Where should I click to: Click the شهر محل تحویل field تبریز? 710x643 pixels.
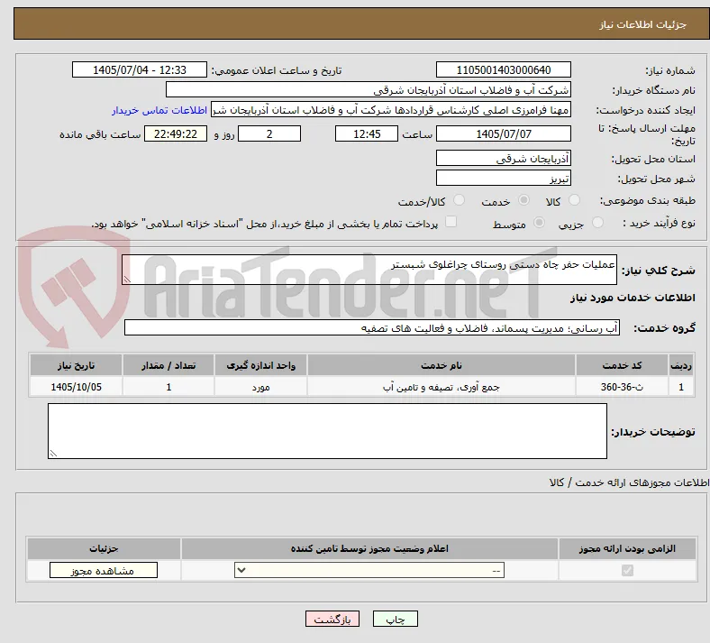click(503, 178)
